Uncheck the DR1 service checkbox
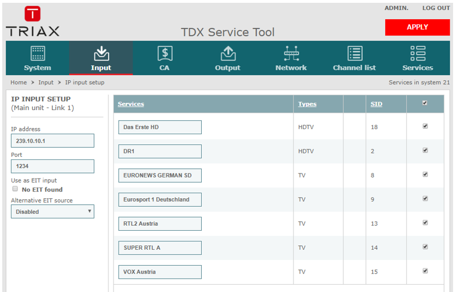 click(425, 150)
